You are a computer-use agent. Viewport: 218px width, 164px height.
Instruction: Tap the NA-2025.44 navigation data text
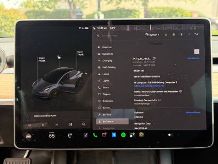[141, 128]
